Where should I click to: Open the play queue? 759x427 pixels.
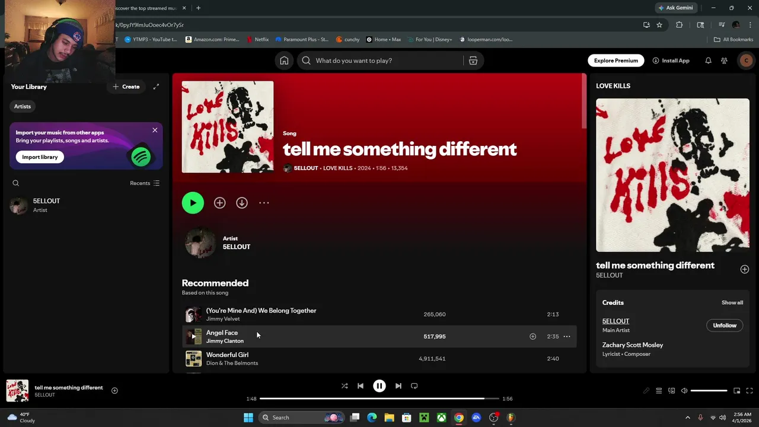click(x=659, y=391)
